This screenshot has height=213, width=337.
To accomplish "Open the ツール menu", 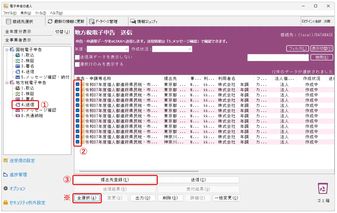I will coord(40,13).
